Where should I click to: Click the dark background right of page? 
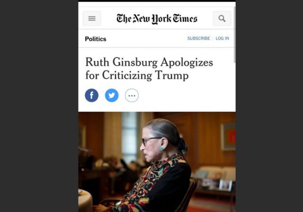pyautogui.click(x=269, y=106)
